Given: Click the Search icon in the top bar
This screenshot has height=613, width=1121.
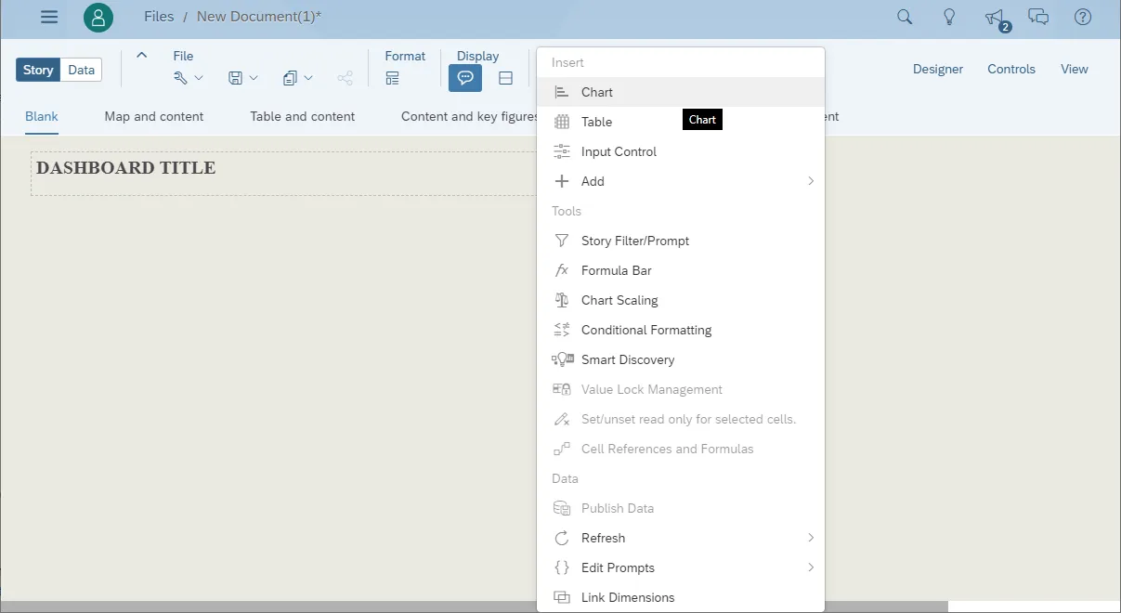Looking at the screenshot, I should point(903,17).
